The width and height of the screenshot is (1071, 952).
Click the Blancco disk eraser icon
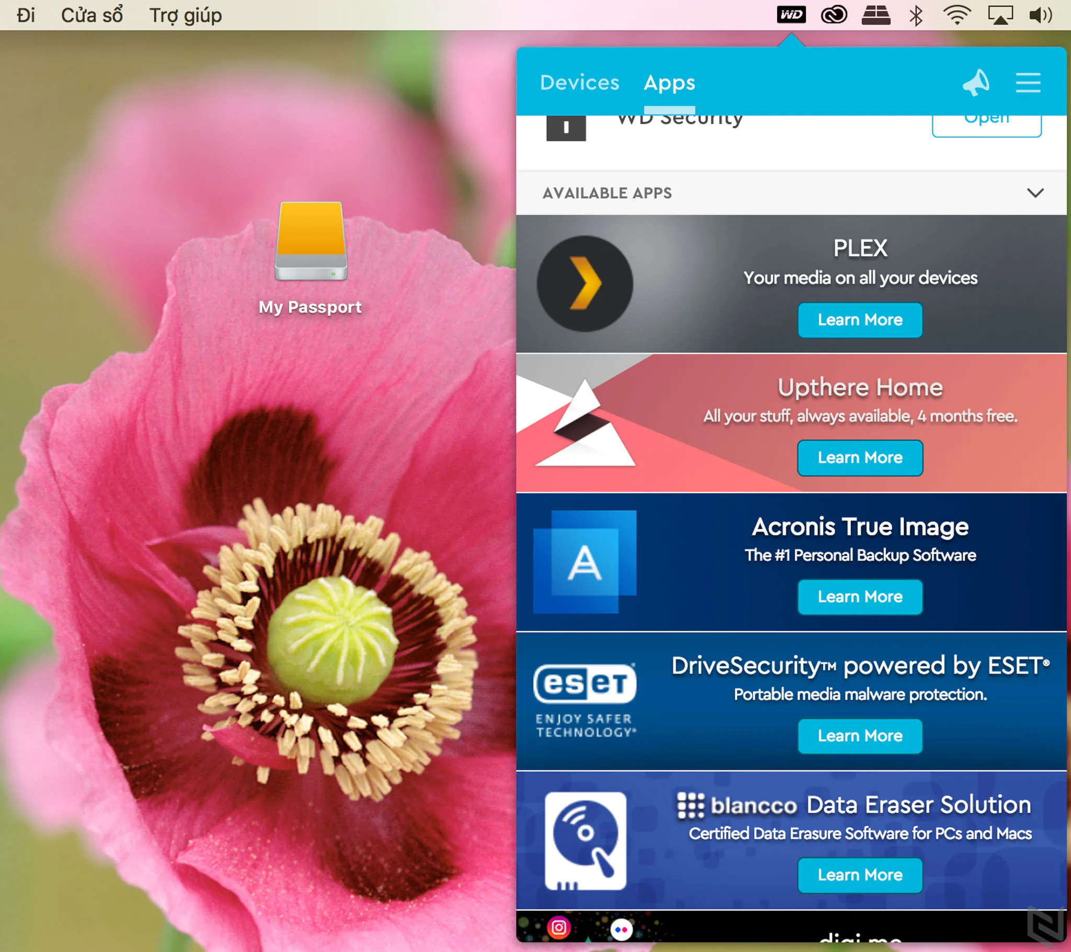585,841
